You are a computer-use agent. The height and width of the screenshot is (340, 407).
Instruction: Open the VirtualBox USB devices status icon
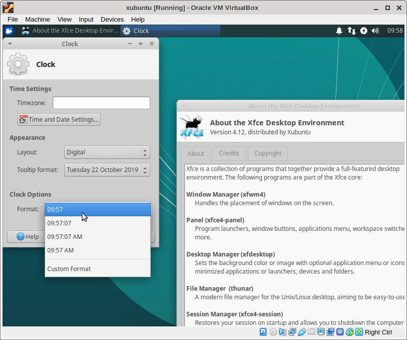pyautogui.click(x=302, y=332)
